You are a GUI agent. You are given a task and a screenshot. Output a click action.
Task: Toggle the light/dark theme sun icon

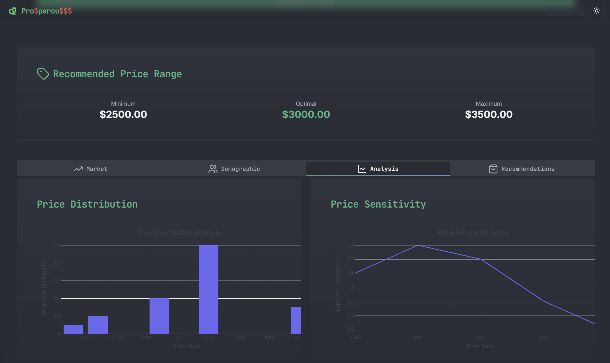point(596,11)
